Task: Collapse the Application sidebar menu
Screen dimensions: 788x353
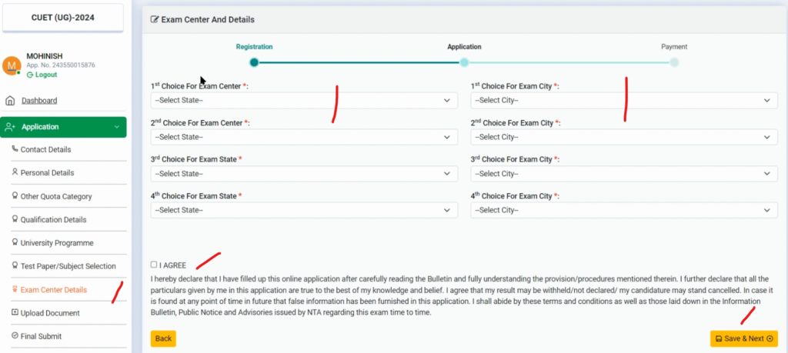Action: coord(64,127)
